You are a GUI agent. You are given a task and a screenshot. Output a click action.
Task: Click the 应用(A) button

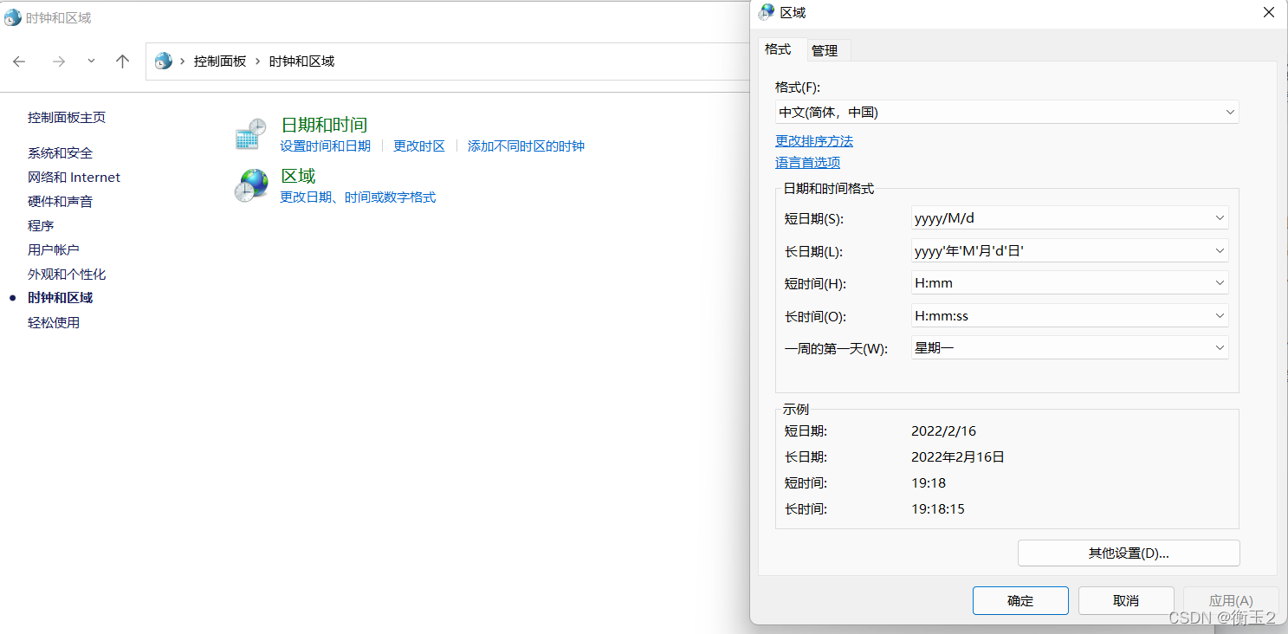(1231, 601)
